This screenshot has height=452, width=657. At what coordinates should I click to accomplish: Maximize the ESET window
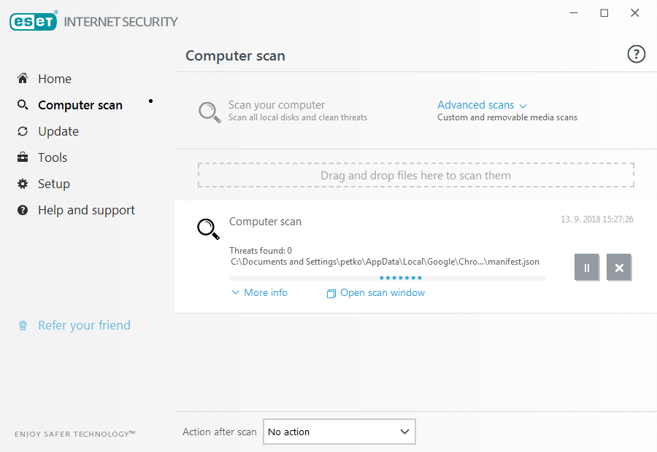(x=604, y=13)
